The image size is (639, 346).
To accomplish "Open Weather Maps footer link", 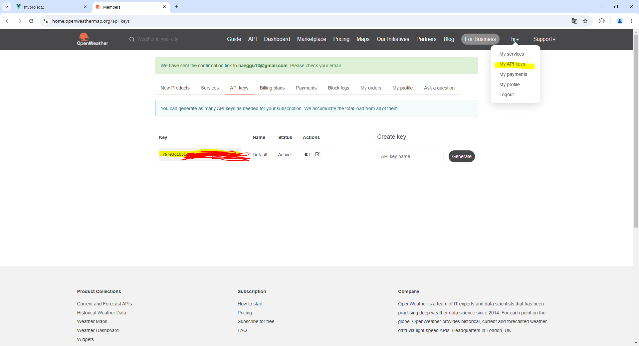I will pos(92,321).
